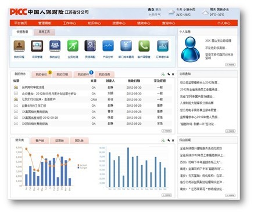Open the dark notebook magnifier 资源调配 icon
Screen dimensions: 254x214
tap(90, 46)
